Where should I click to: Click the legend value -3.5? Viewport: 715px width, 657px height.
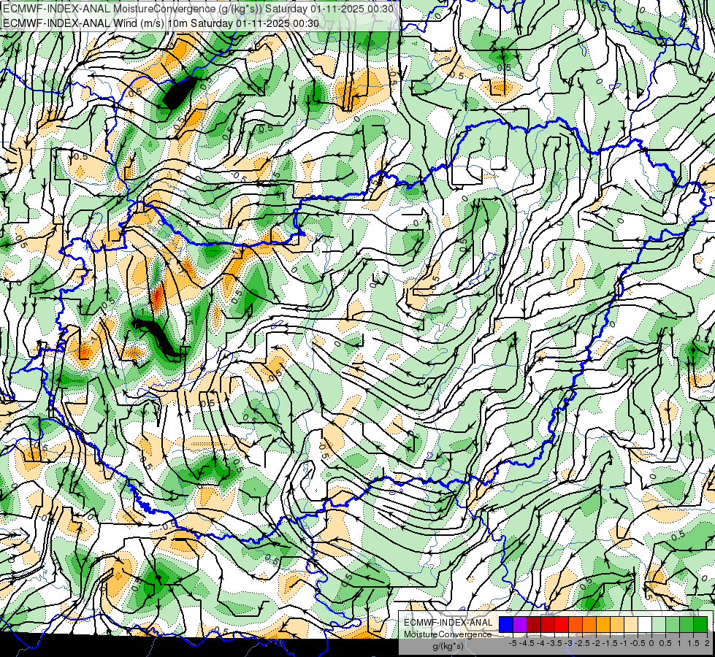tap(554, 643)
